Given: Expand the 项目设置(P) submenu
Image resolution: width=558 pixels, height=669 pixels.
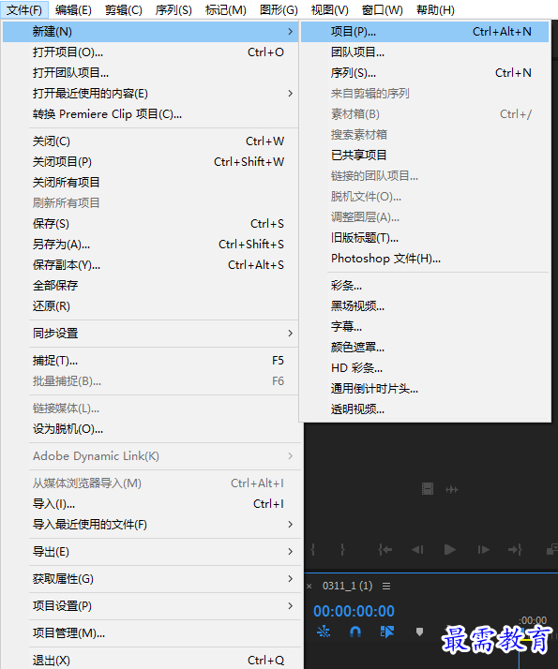Looking at the screenshot, I should click(291, 606).
